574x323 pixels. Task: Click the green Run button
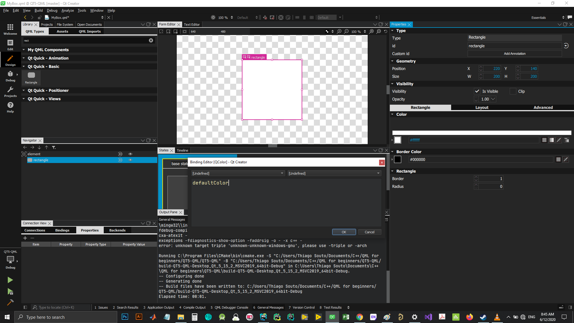(x=10, y=280)
